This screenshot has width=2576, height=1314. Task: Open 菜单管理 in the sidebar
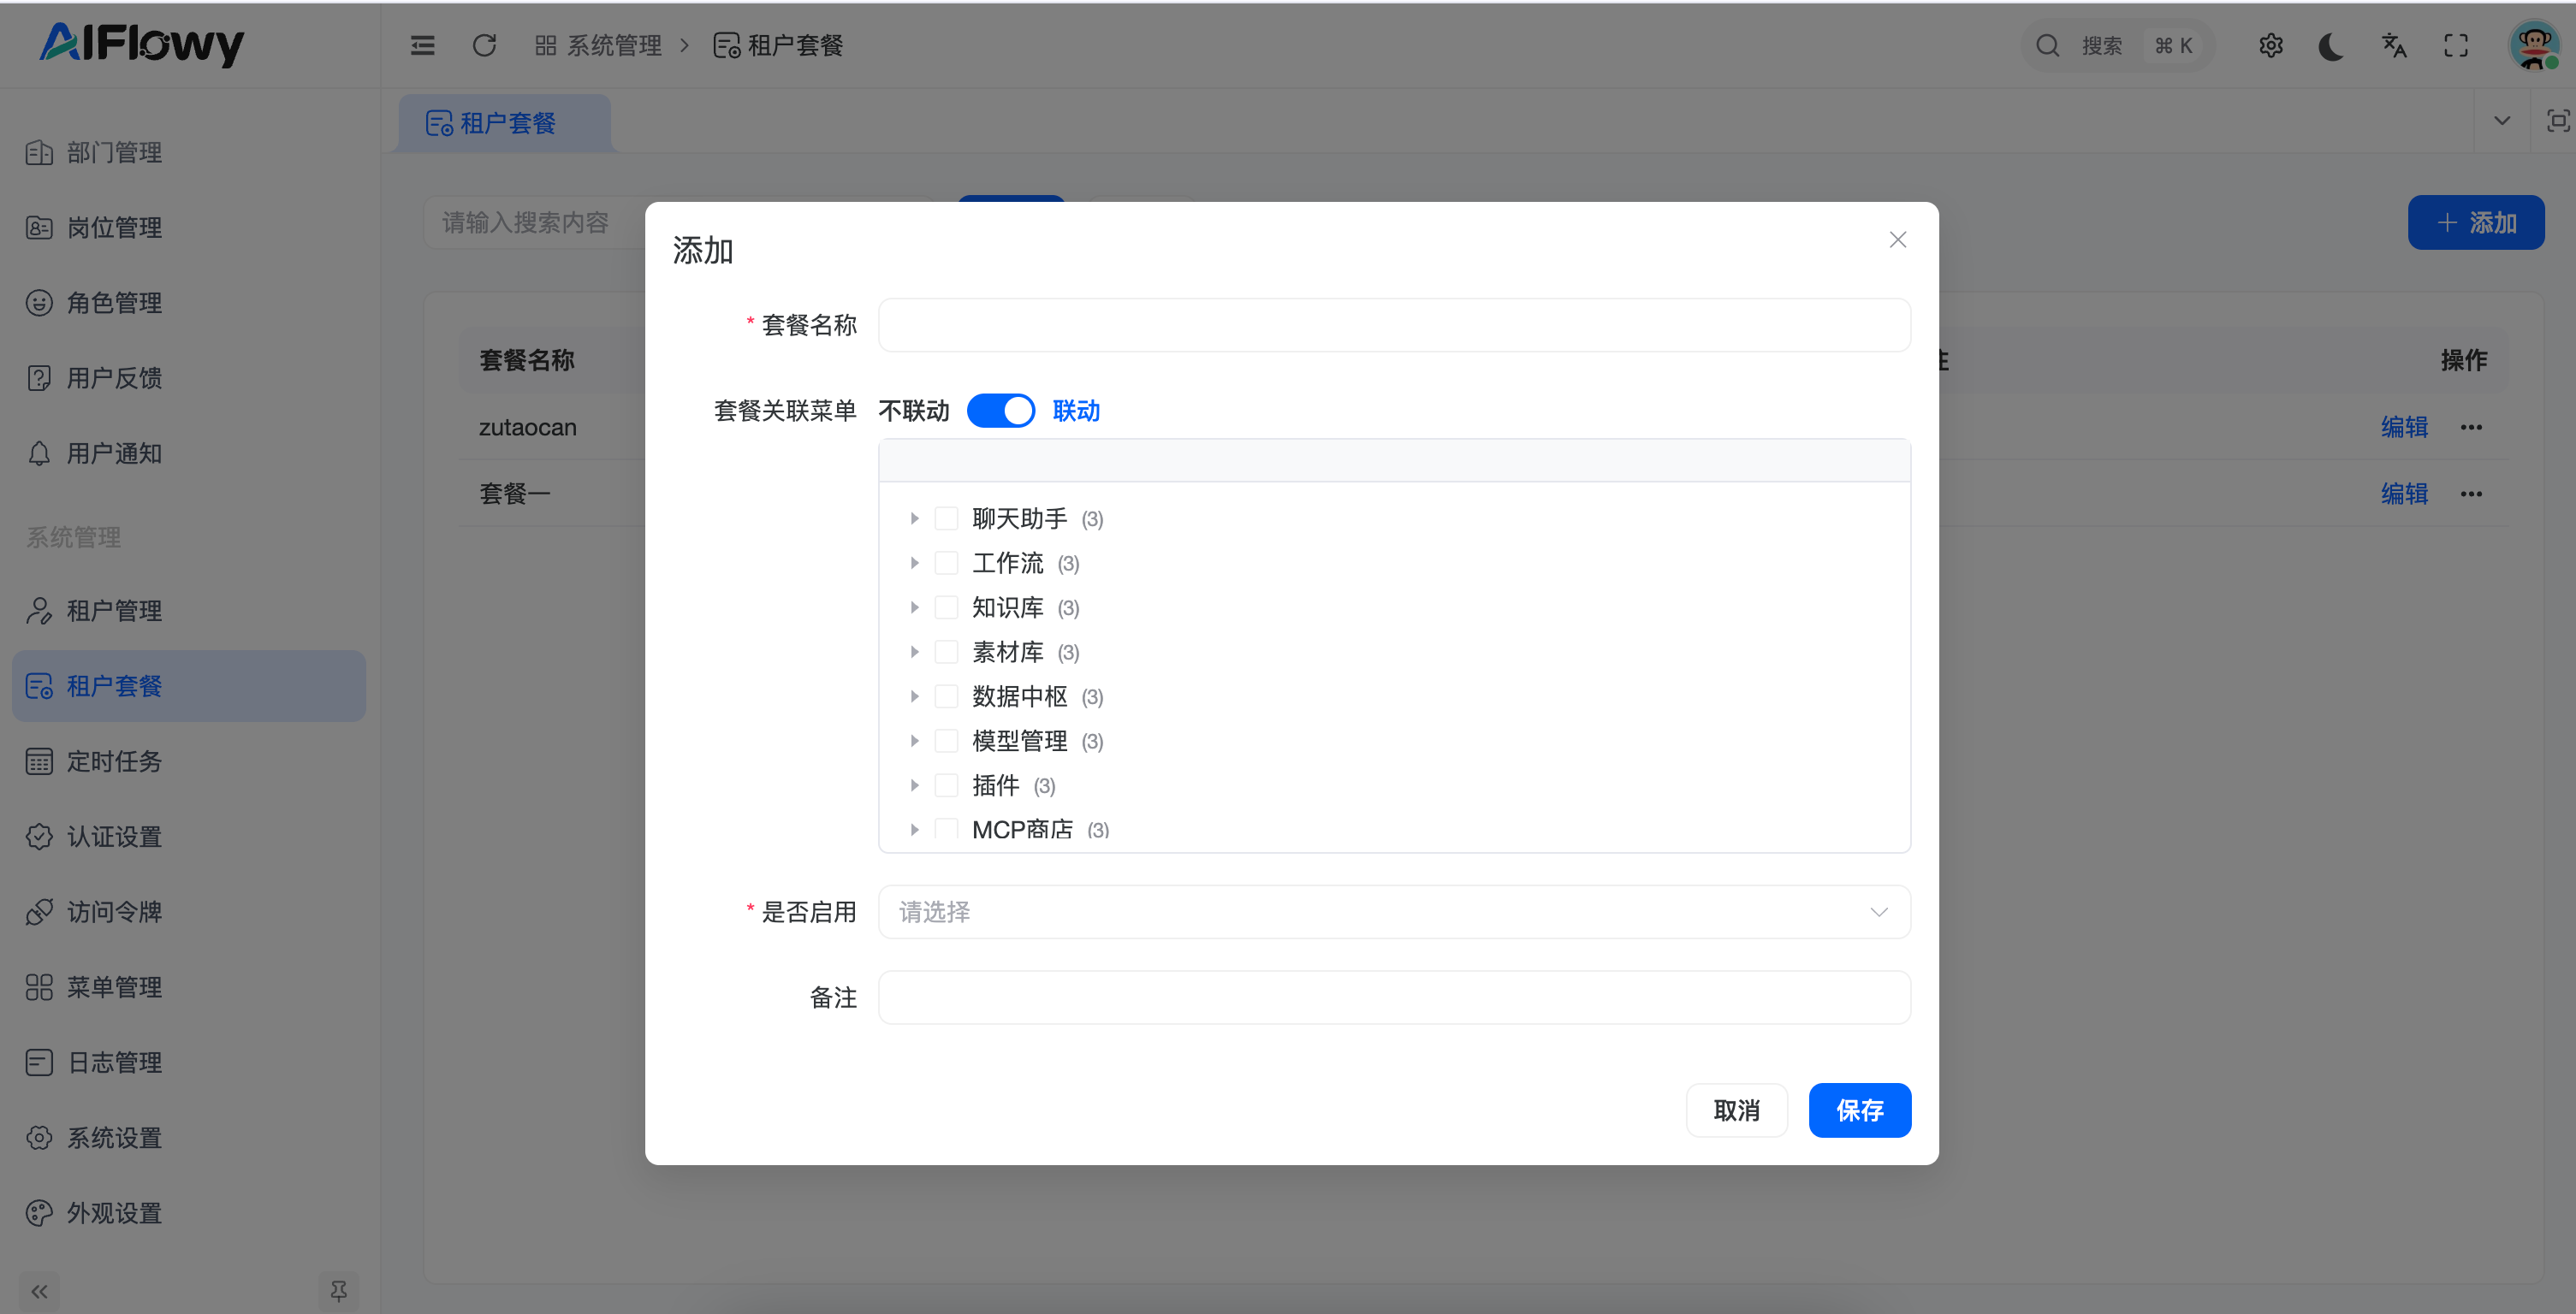coord(114,987)
